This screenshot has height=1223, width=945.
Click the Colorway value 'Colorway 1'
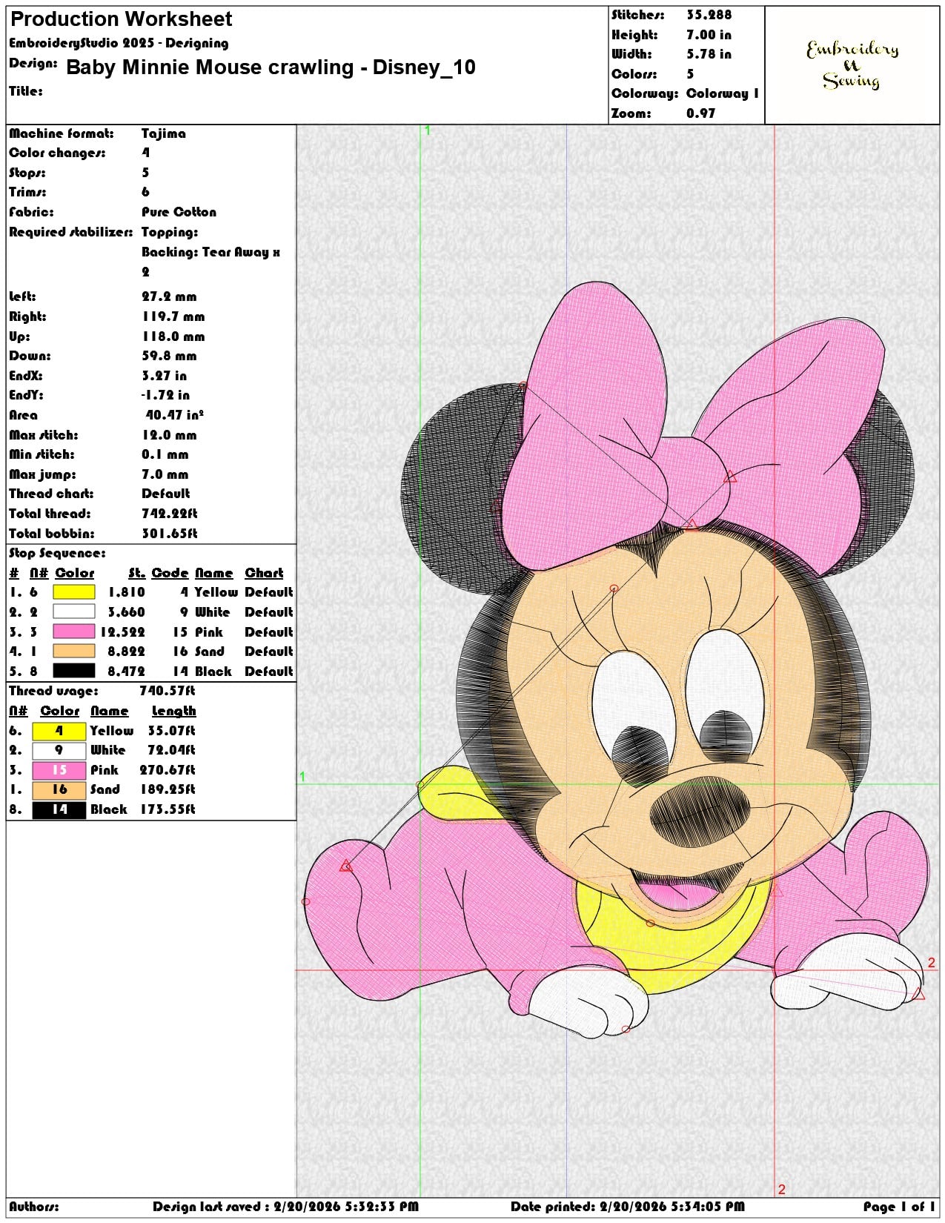(723, 94)
